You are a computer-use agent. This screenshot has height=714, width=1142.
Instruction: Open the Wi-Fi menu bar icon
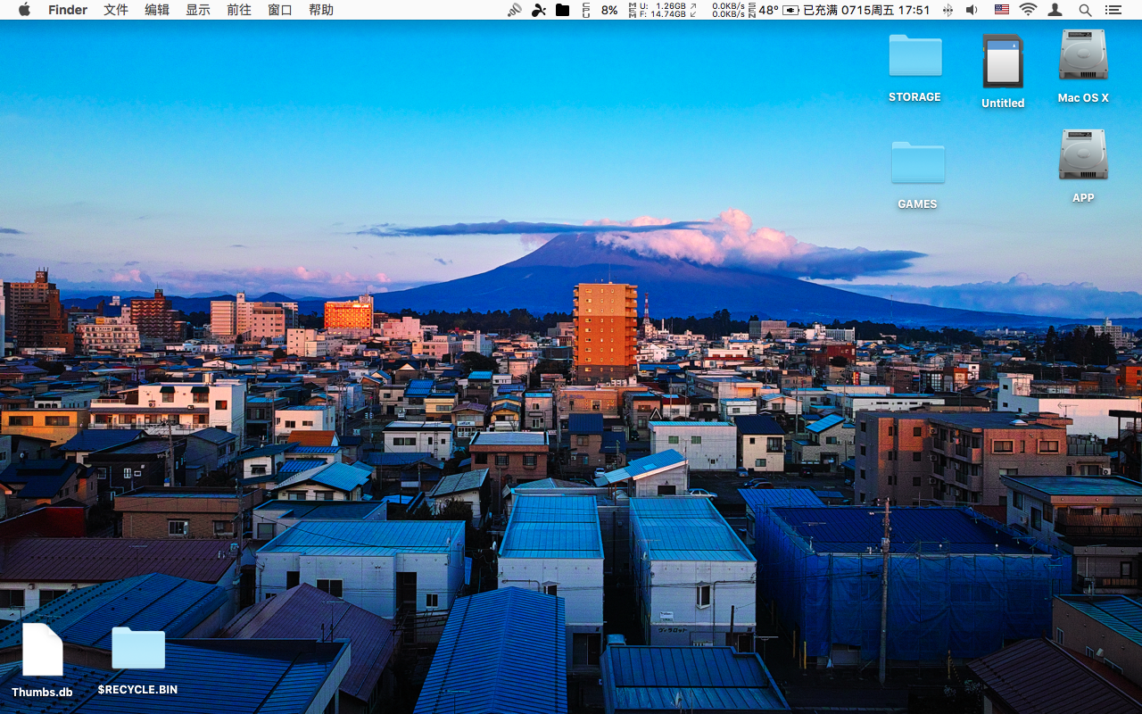pyautogui.click(x=1029, y=10)
